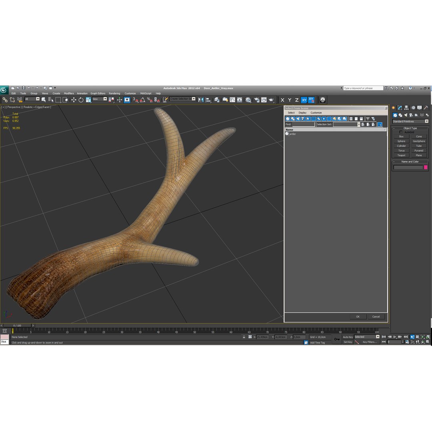Open quick access toolbar dropdown arrow
The image size is (432, 432).
point(55,88)
